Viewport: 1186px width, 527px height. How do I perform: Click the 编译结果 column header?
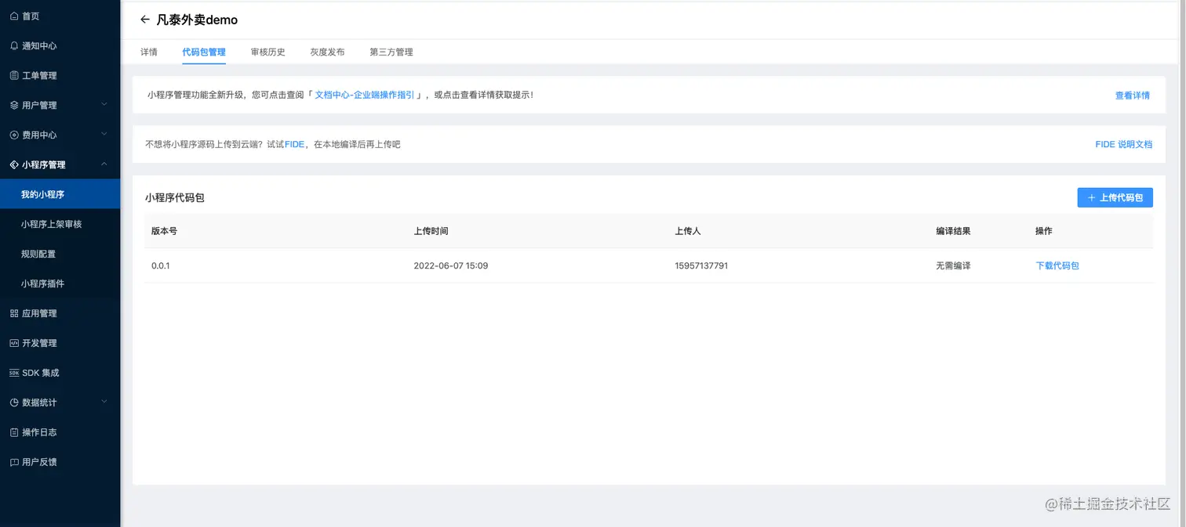[x=953, y=231]
